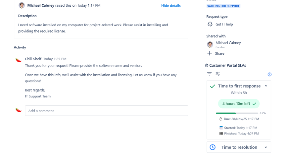
Task: Click Hide details link
Action: pyautogui.click(x=171, y=6)
